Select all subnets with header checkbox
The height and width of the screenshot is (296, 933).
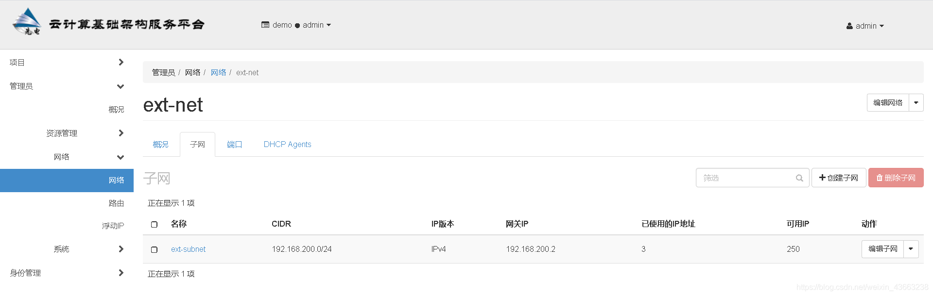pos(154,224)
